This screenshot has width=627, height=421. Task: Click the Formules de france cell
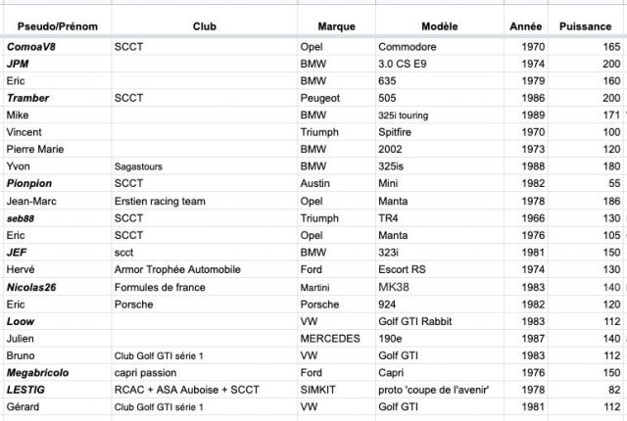point(160,287)
